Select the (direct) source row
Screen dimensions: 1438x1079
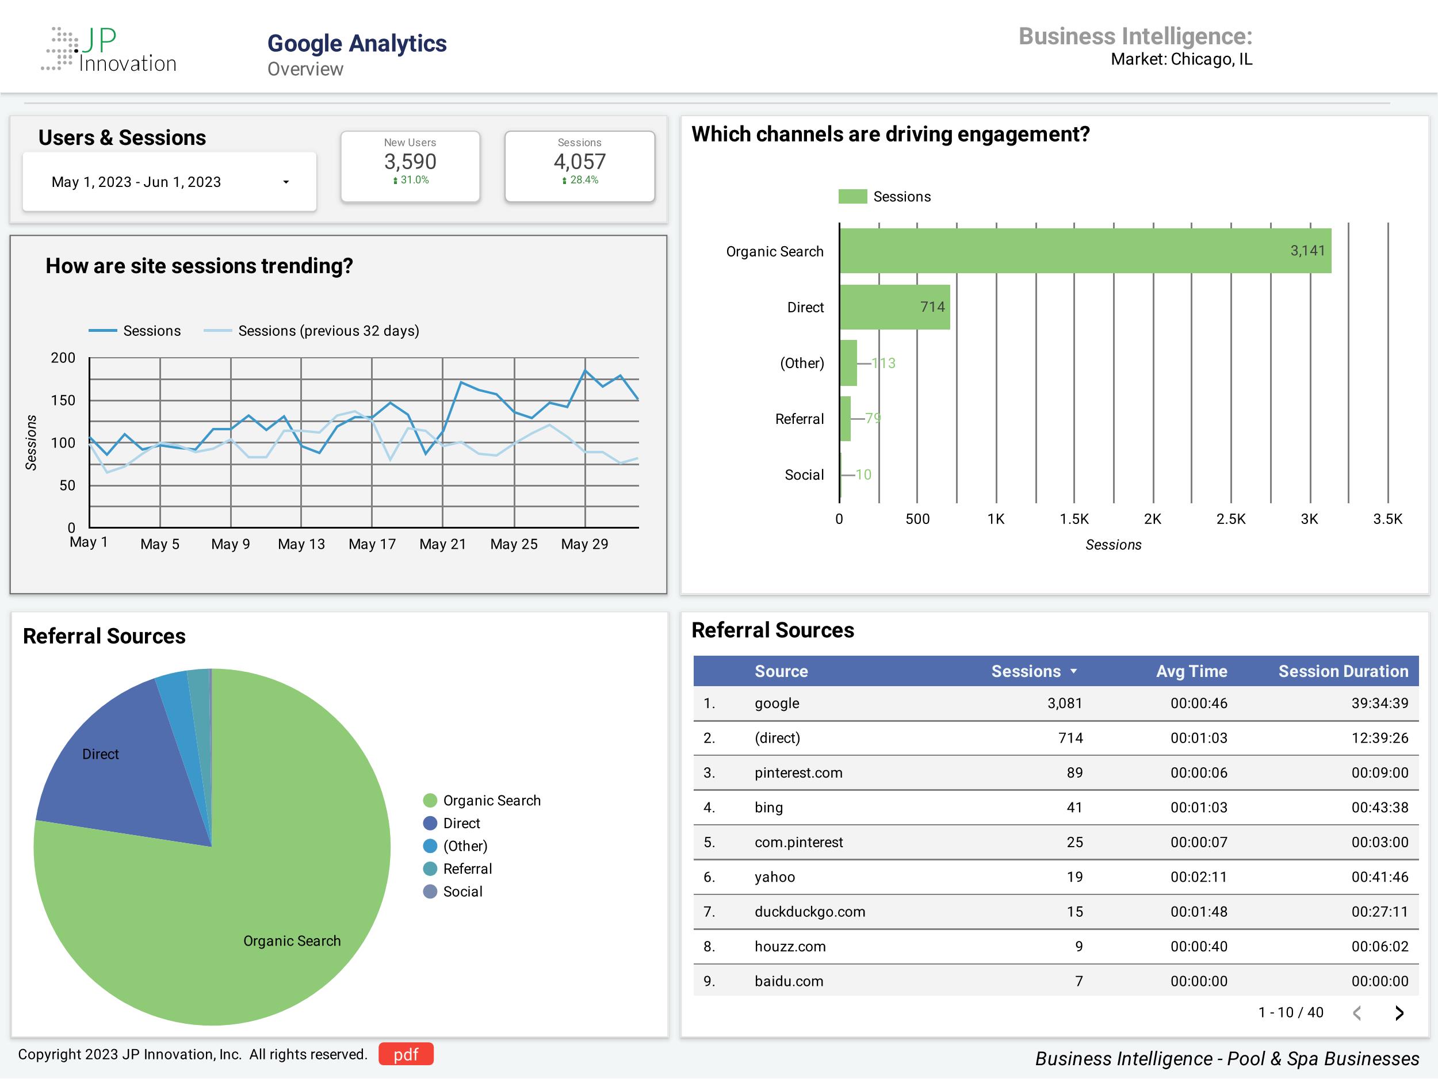1055,738
